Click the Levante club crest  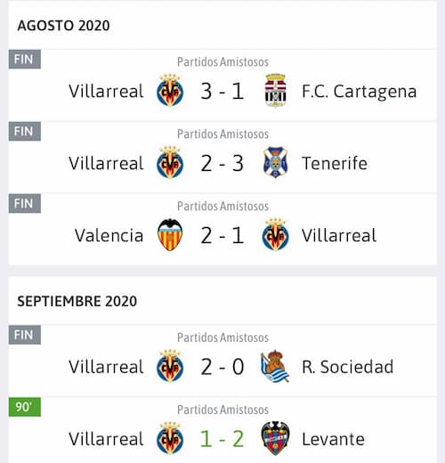275,438
